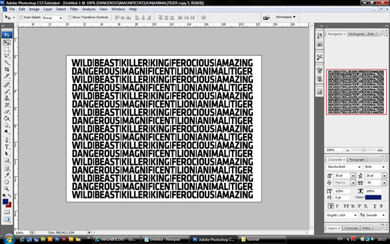Screen dimensions: 390x244
Task: Select the Blur tool
Action: point(6,125)
